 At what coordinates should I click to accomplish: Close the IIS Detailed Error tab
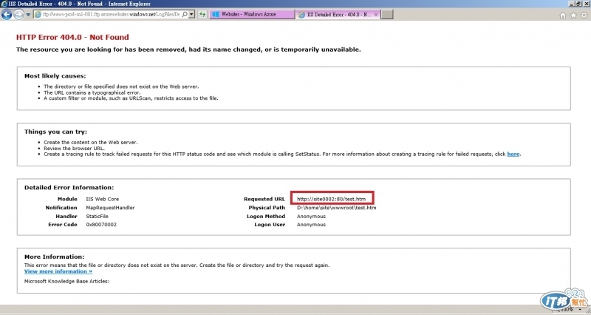point(376,15)
